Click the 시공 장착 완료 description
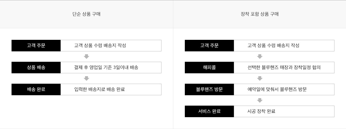The width and height of the screenshot is (346, 129). tap(261, 111)
